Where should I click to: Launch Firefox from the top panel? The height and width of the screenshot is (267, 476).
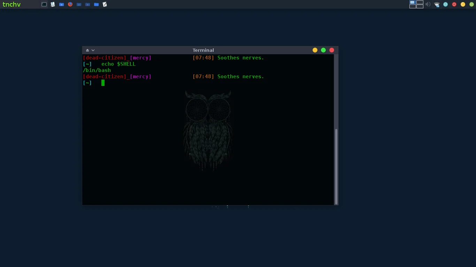coord(70,5)
